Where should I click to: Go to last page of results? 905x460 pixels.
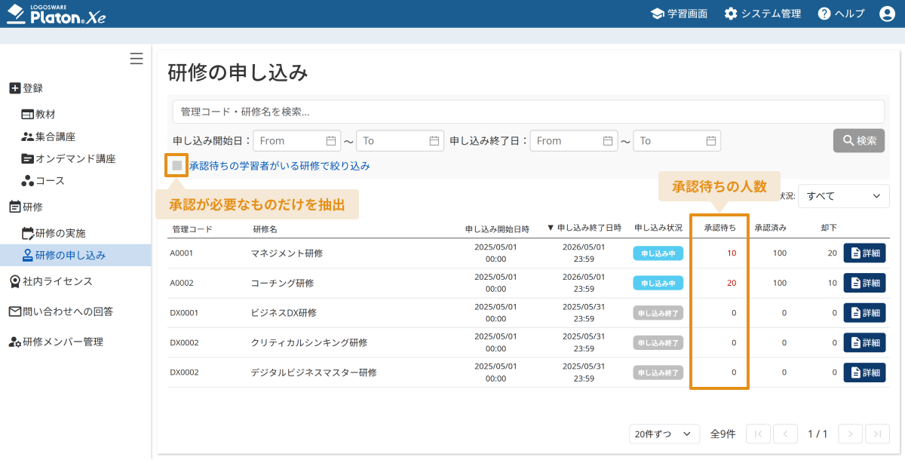tap(877, 434)
